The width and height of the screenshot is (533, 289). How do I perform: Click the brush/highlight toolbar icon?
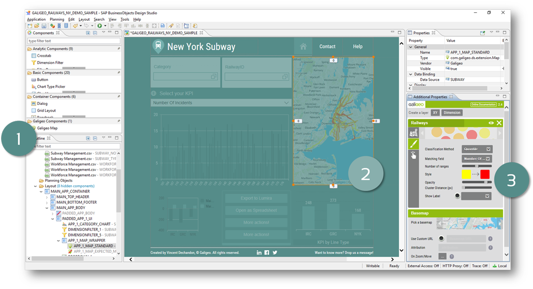tap(171, 26)
